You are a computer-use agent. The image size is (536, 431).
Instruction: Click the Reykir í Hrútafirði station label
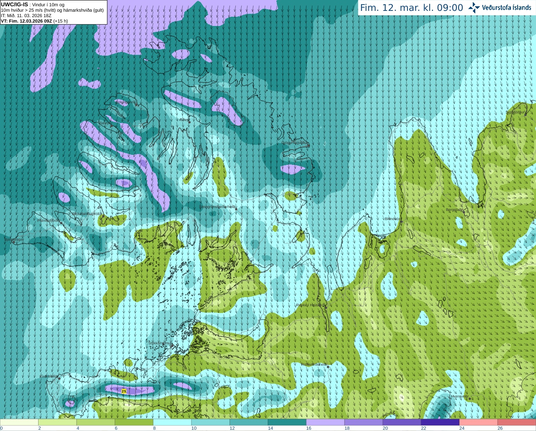pyautogui.click(x=310, y=305)
